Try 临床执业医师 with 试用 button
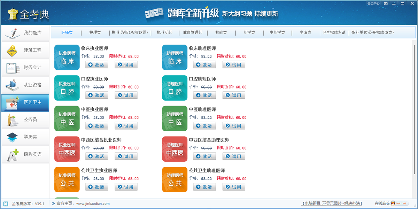 point(126,65)
